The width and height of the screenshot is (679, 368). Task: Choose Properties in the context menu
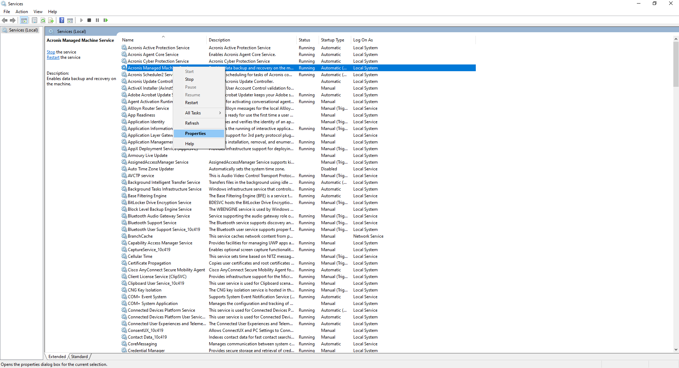tap(199, 134)
